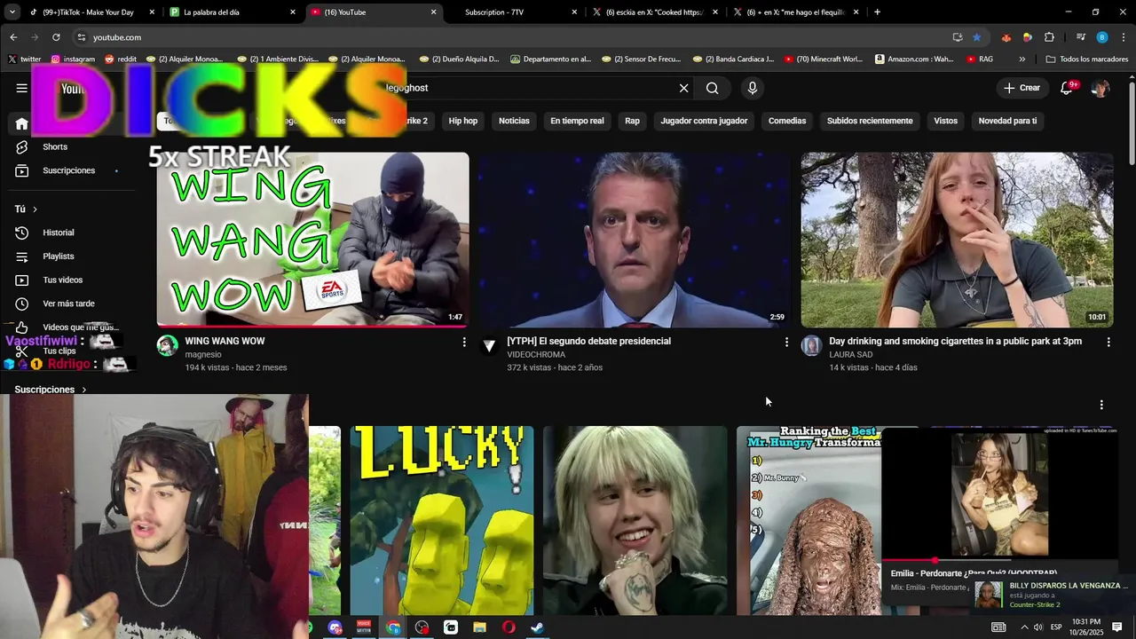Select the En tiempo real chip
The image size is (1136, 639).
577,121
